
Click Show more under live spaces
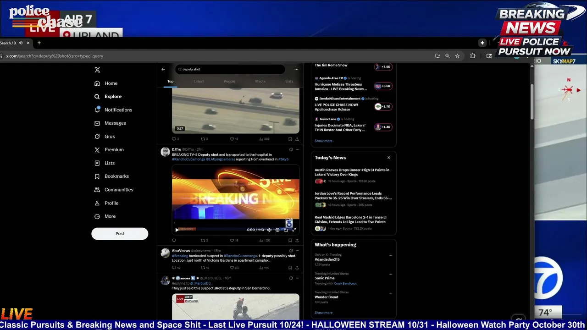tap(323, 141)
